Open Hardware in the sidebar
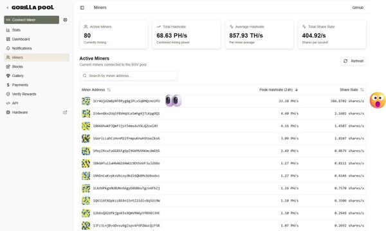 tap(37, 112)
